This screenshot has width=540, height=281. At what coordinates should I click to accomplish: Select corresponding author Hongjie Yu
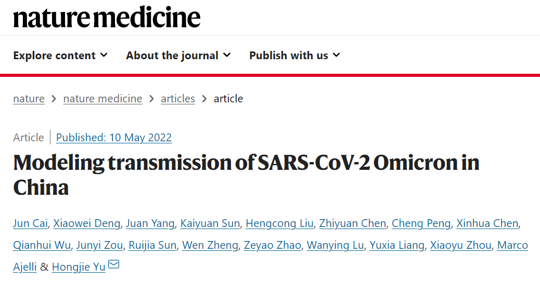coord(79,266)
